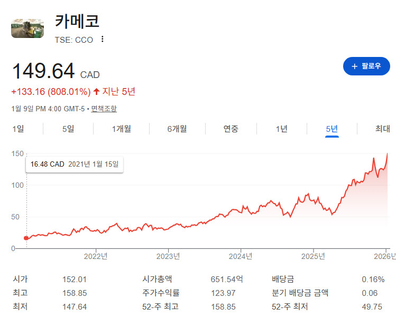Open the 최대 max range tab
The height and width of the screenshot is (318, 396).
click(x=382, y=129)
